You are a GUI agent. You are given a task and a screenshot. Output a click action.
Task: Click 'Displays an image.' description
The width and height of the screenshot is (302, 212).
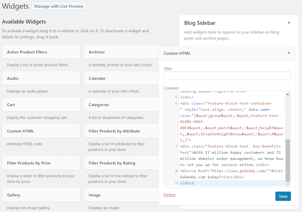tap(104, 208)
